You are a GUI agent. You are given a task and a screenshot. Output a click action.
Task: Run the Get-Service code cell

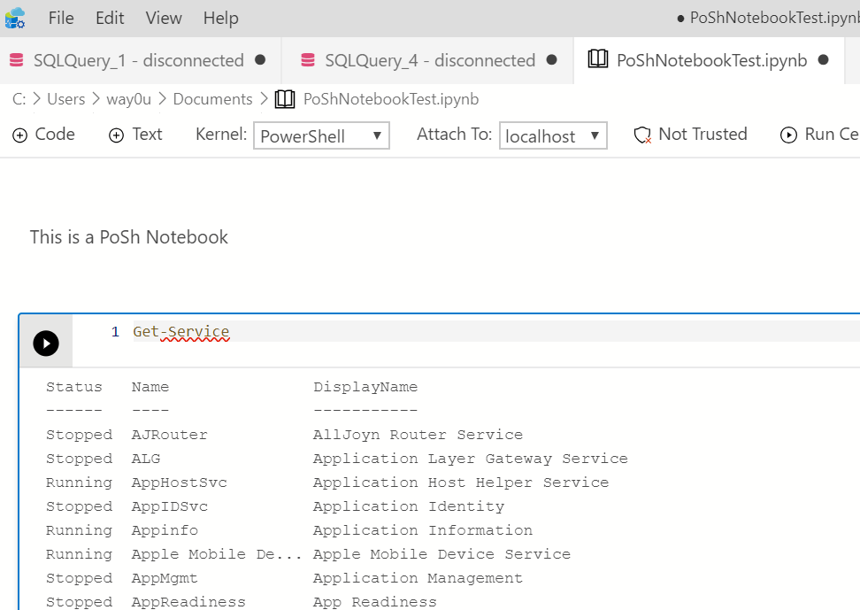pos(46,344)
